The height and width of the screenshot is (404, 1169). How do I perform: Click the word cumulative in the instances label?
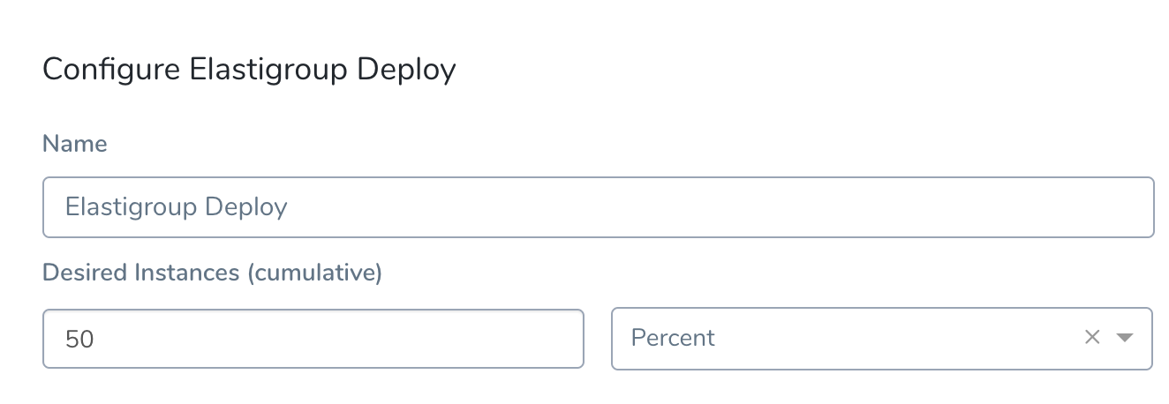click(x=313, y=273)
